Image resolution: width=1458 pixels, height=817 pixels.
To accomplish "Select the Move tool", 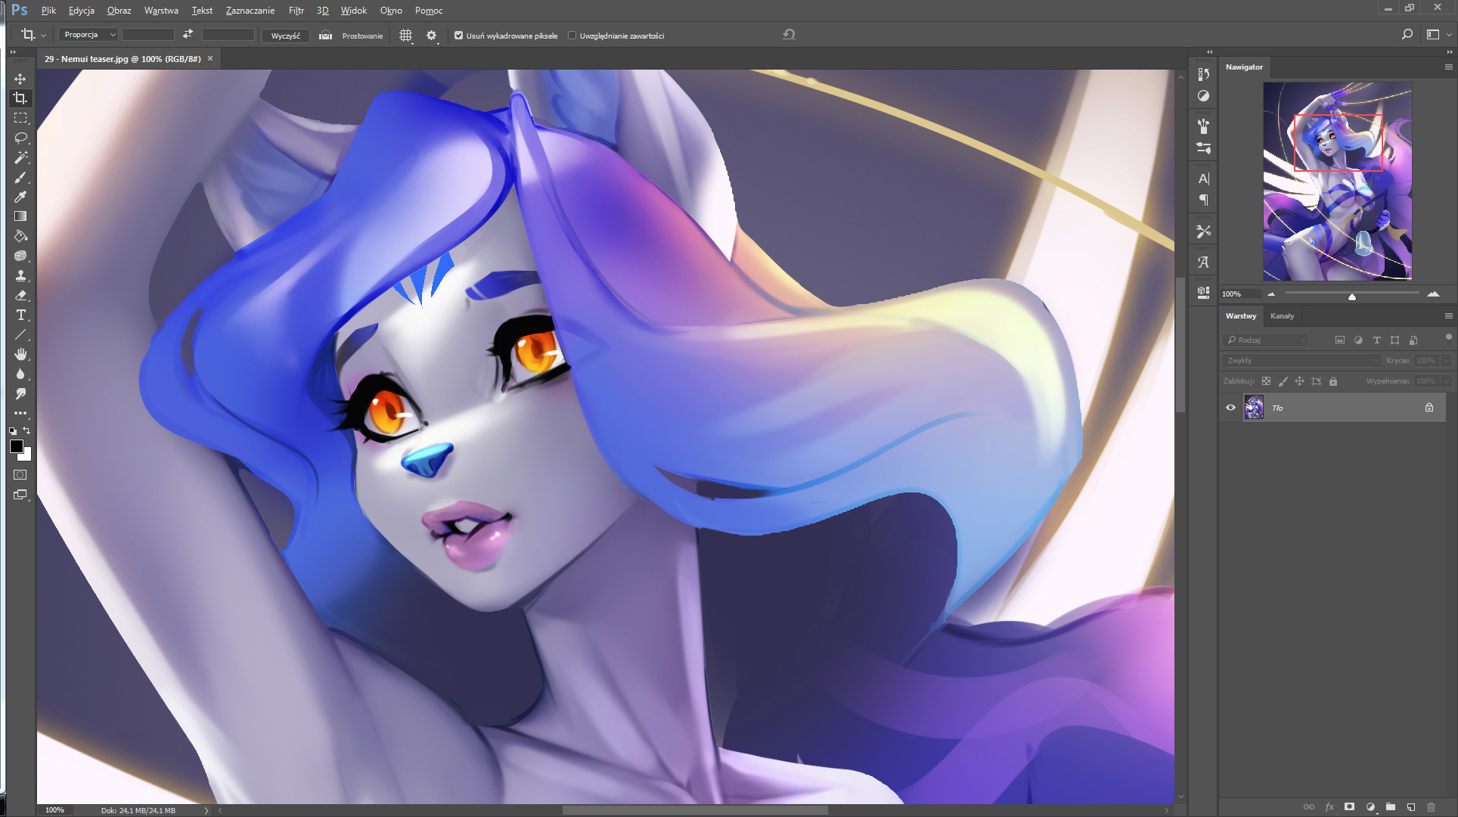I will [20, 79].
